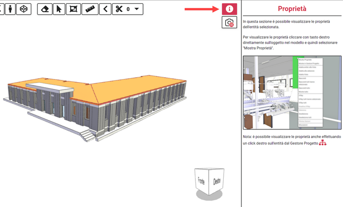Click the Fronte face of view cube
343x207 pixels.
[201, 181]
